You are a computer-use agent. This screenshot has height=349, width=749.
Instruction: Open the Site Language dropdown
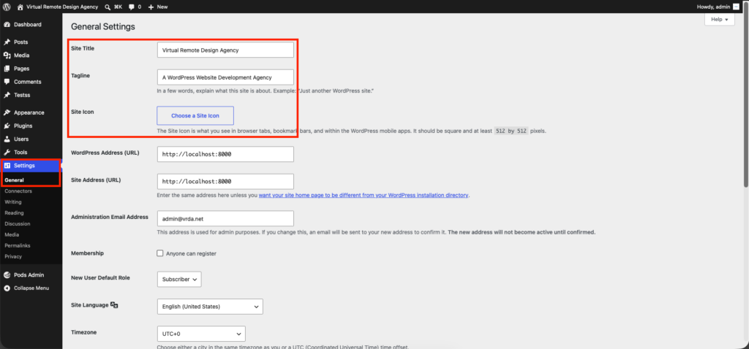210,307
